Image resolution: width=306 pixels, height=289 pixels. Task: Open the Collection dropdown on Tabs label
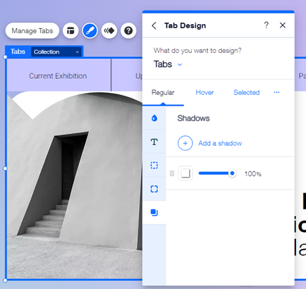pyautogui.click(x=56, y=52)
